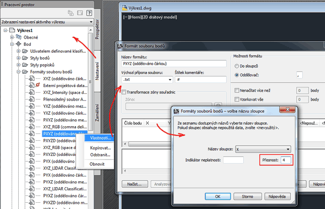Click the Přesnost precision input field

coord(285,160)
